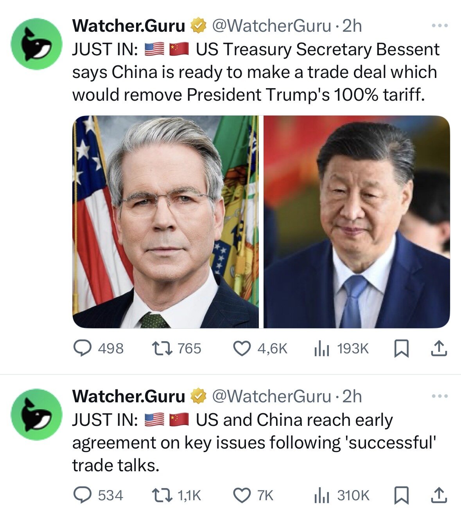Image resolution: width=461 pixels, height=521 pixels.
Task: Open the right photo of man in blue tie
Action: click(x=357, y=222)
